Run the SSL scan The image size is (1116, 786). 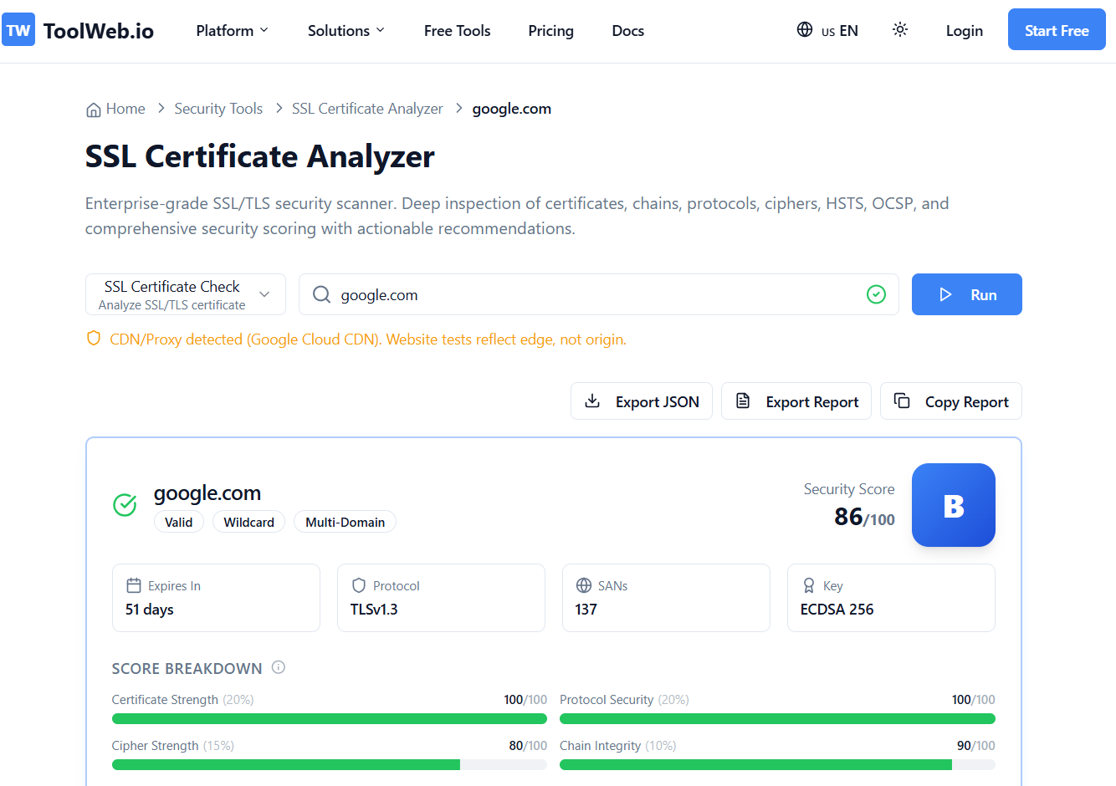[x=967, y=294]
